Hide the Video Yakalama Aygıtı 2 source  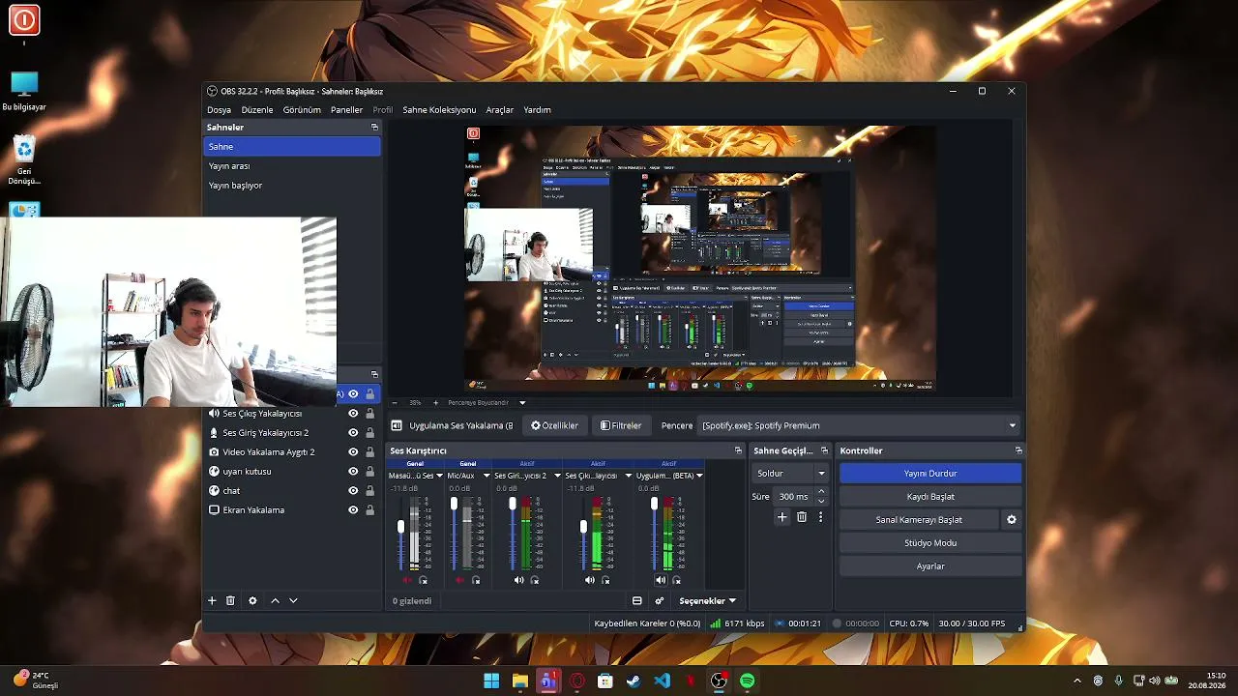click(x=353, y=451)
